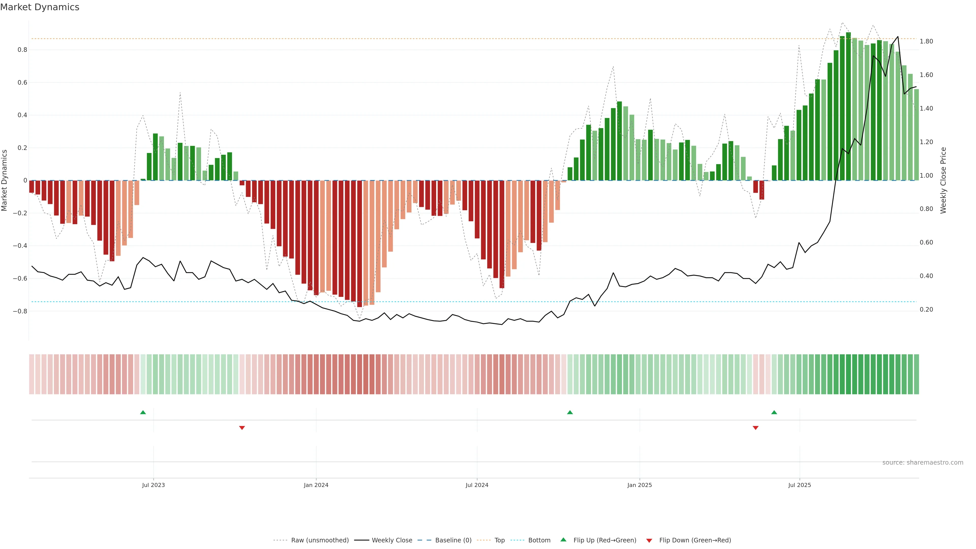This screenshot has width=976, height=549.
Task: Click the red flip-down triangle after Jul 2023
Action: pyautogui.click(x=242, y=428)
